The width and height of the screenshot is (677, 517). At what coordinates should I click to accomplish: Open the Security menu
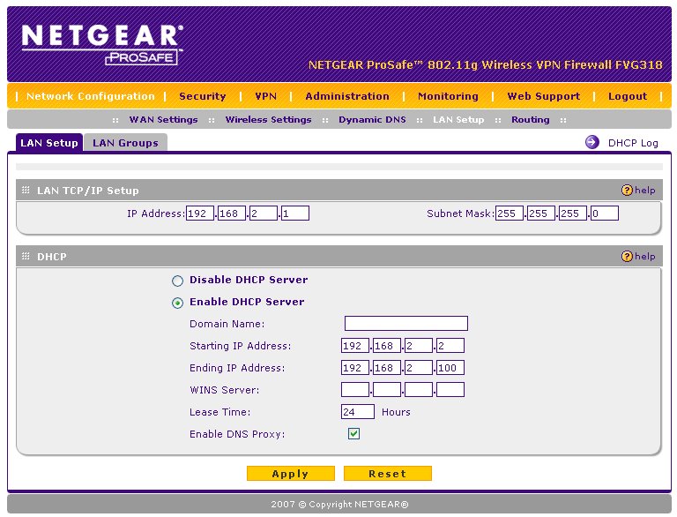[x=202, y=96]
